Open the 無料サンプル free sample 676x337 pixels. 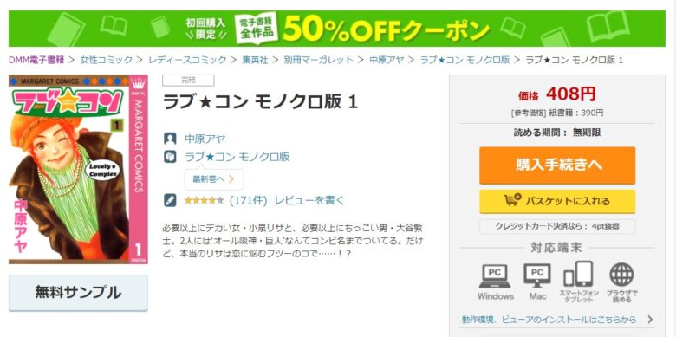point(78,293)
